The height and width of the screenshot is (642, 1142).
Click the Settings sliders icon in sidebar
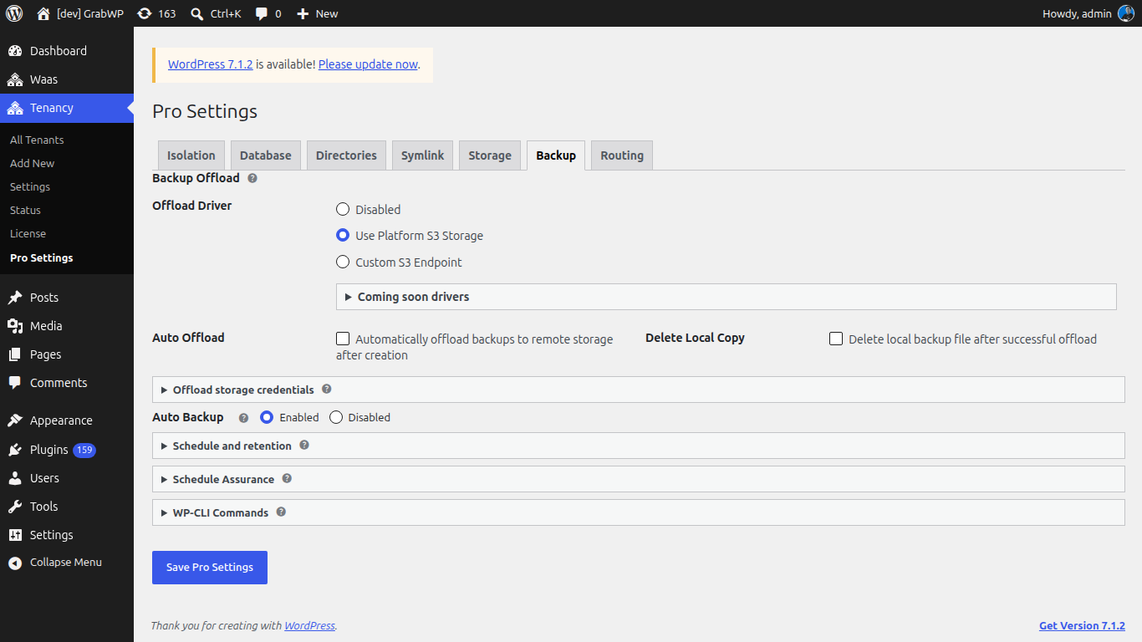coord(15,535)
